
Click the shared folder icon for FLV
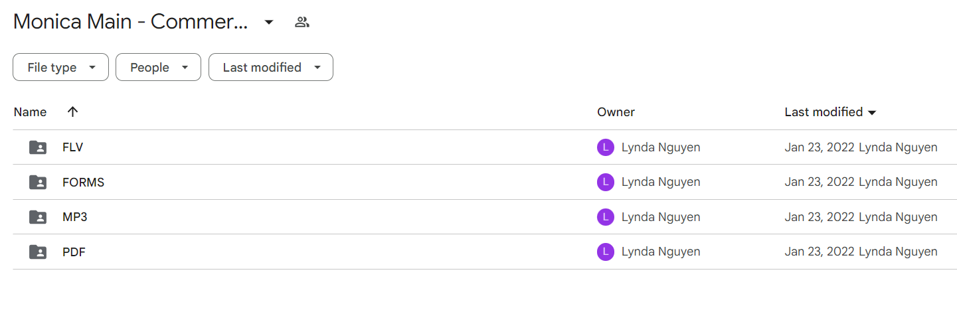38,147
